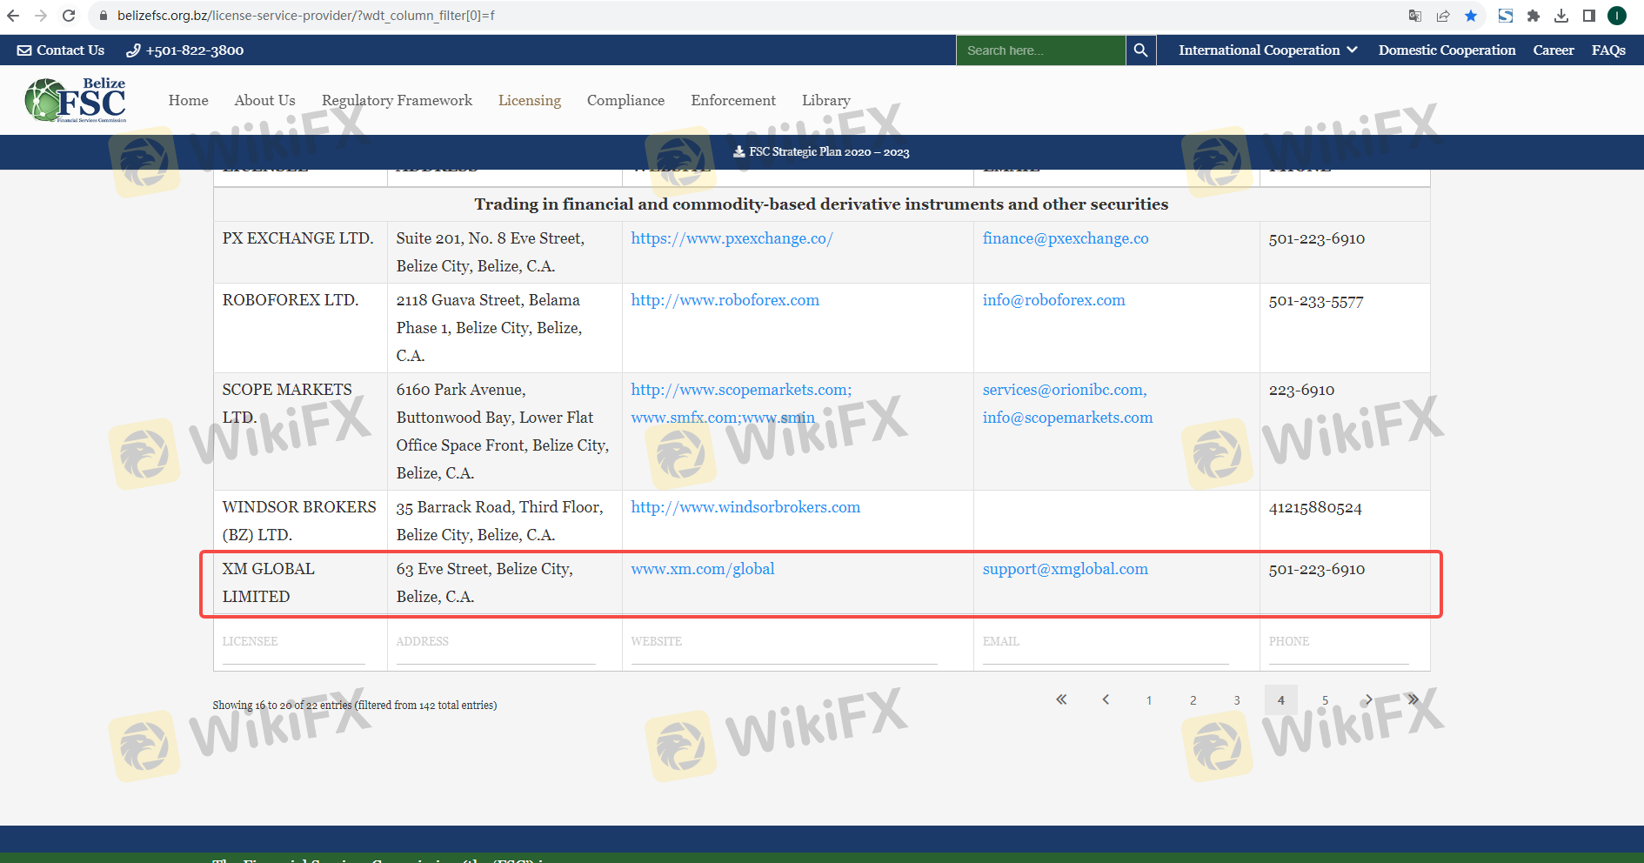Click the Belize FSC logo
The width and height of the screenshot is (1644, 863).
[77, 100]
